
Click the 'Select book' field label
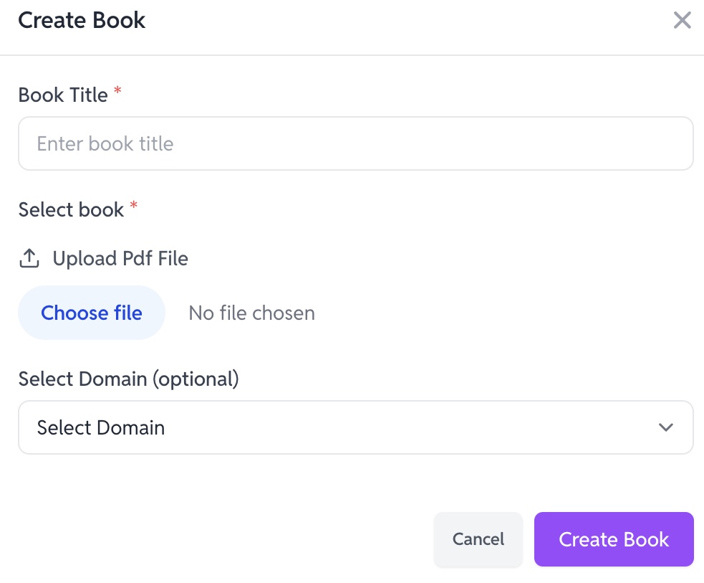coord(71,209)
